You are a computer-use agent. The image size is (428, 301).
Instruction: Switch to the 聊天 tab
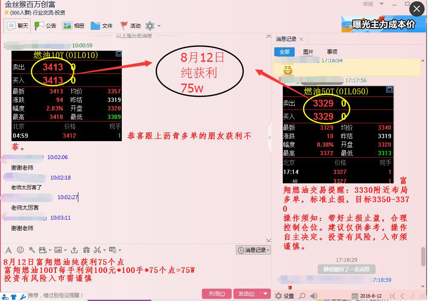tap(18, 26)
